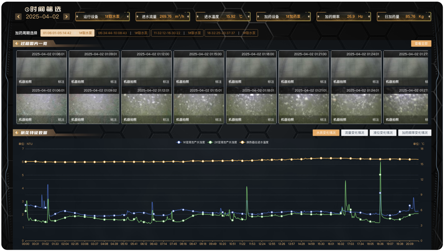
Task: Click 标注 on the 01:12:00 photo
Action: click(x=166, y=82)
